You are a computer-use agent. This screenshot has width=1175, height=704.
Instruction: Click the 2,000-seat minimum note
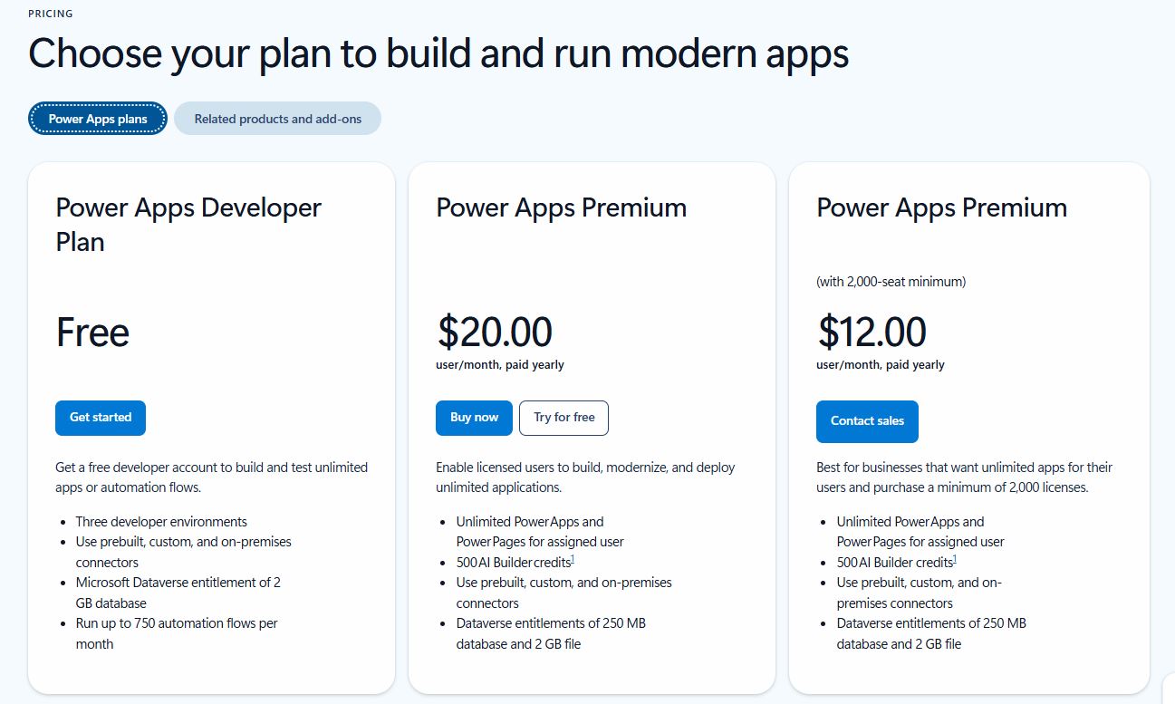pyautogui.click(x=891, y=282)
